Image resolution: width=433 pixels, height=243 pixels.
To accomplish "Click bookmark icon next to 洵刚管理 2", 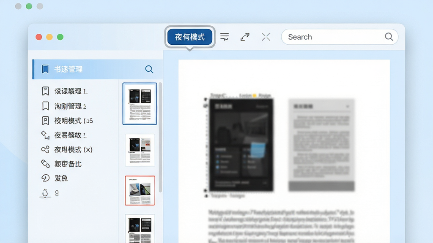I will click(x=45, y=106).
